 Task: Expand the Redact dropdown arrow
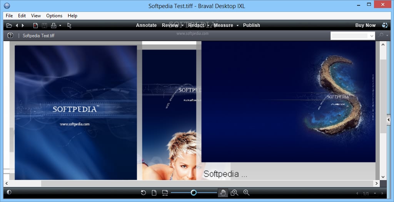(208, 25)
